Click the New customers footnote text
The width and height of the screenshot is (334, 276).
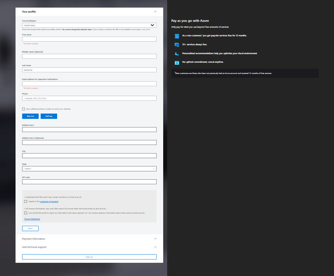pos(223,73)
